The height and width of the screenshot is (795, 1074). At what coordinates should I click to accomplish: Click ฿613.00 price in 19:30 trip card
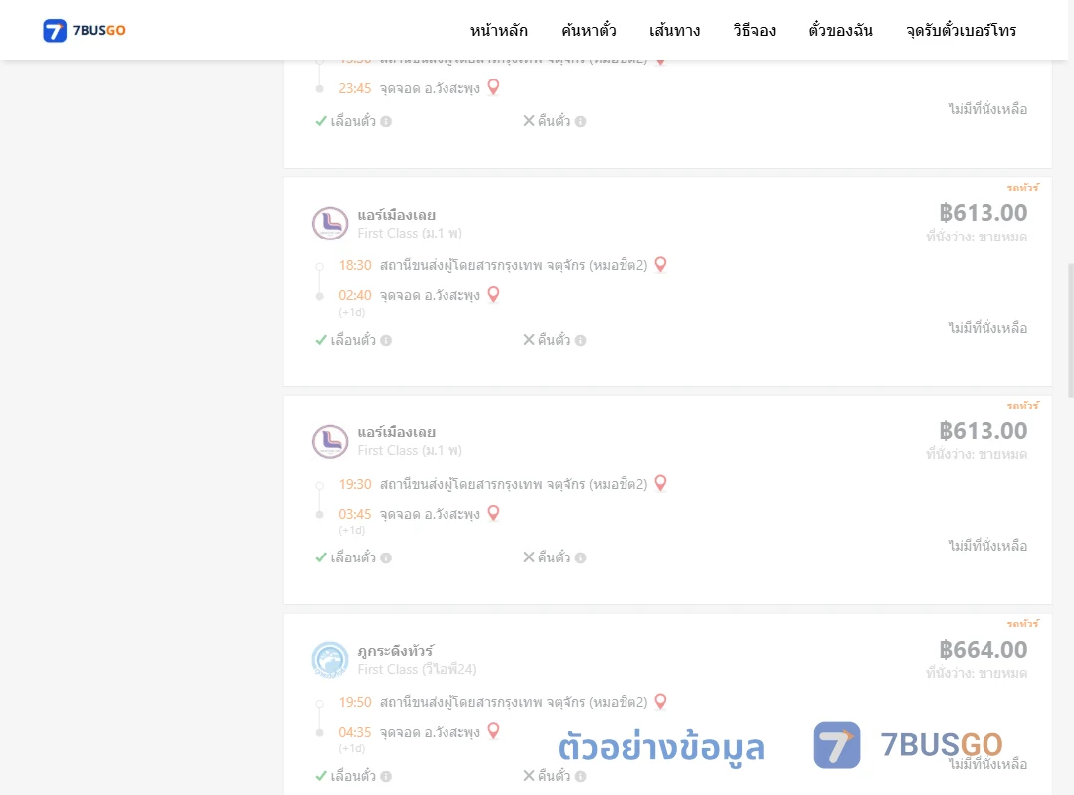(x=984, y=430)
